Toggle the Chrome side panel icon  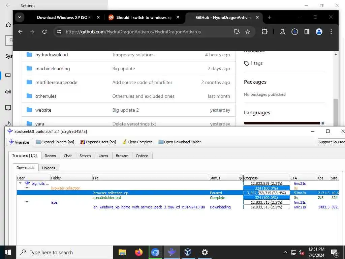307,32
